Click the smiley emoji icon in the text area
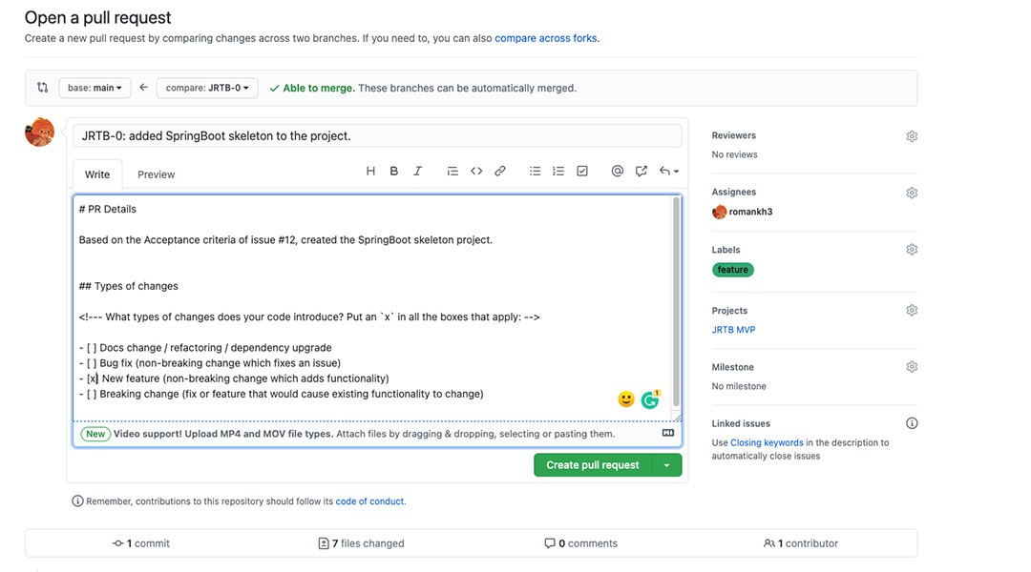 [x=626, y=398]
